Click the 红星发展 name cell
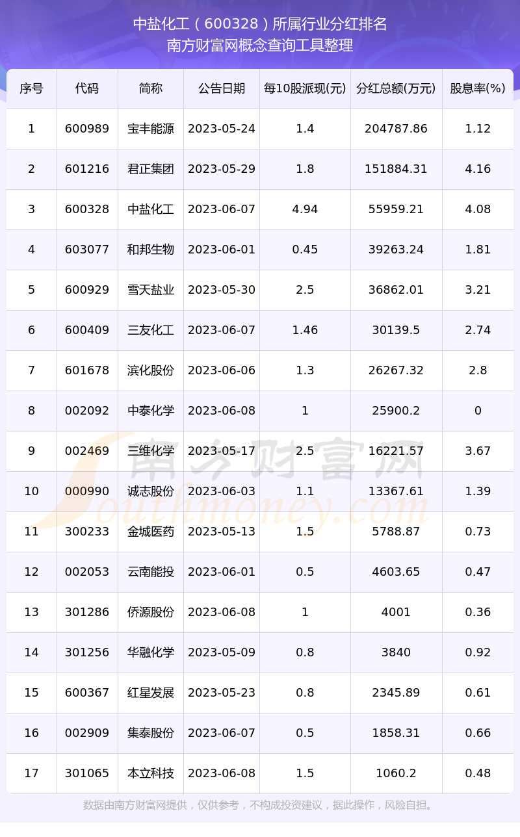 [151, 693]
